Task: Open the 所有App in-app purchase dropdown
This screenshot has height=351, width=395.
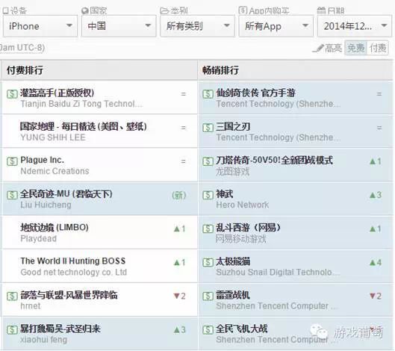Action: click(276, 26)
